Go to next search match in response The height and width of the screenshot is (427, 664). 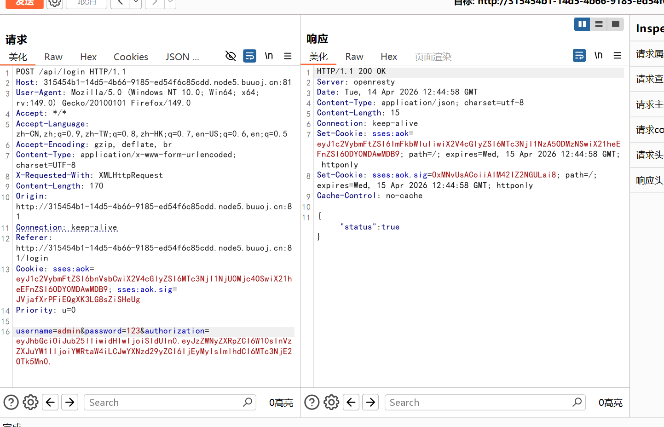pos(370,402)
